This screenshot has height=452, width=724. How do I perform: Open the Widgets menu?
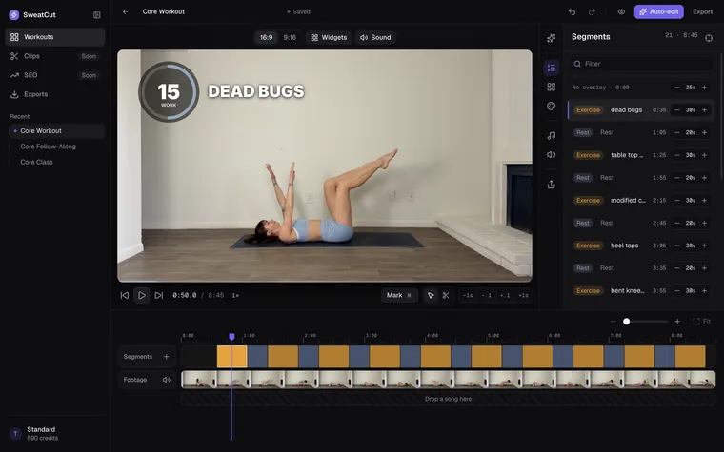(x=329, y=38)
